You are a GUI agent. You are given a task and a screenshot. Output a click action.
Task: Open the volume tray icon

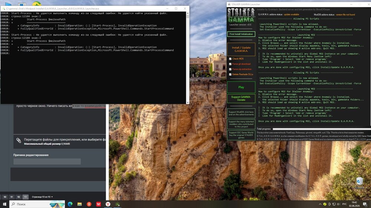click(x=338, y=204)
